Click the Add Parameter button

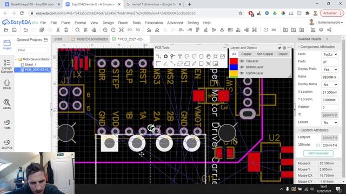tap(318, 153)
